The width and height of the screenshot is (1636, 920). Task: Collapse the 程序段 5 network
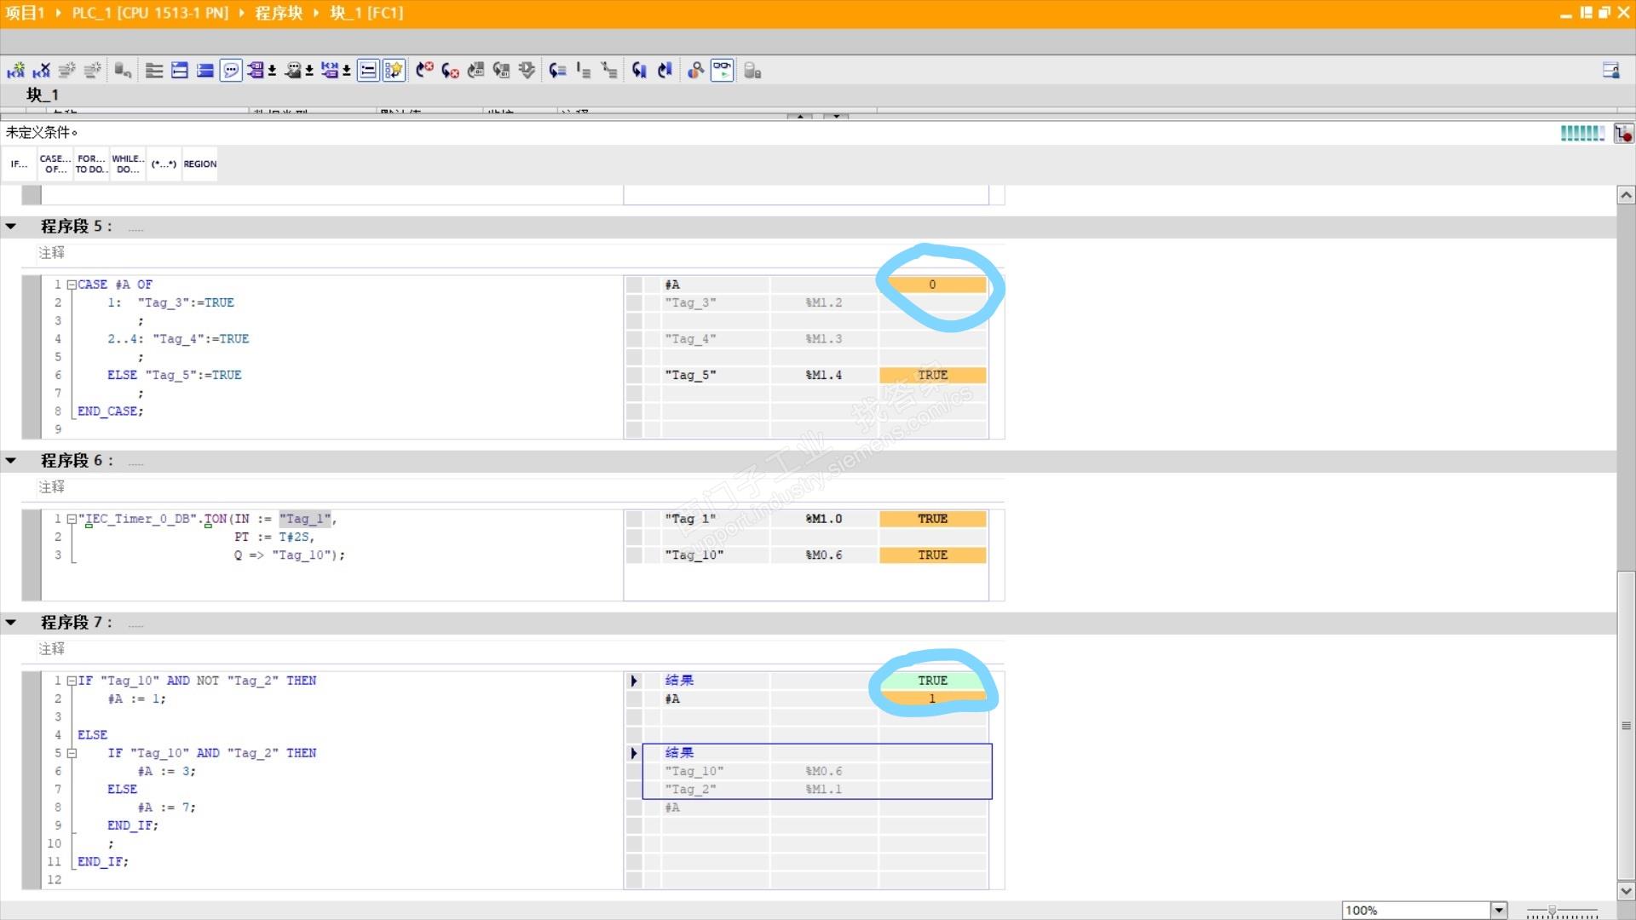(11, 227)
